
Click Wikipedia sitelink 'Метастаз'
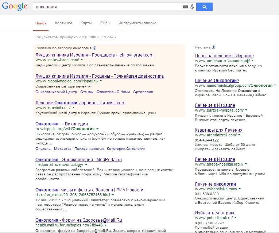62,149
